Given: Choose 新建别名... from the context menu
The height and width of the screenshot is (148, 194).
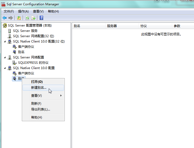Looking at the screenshot, I should tap(43, 88).
